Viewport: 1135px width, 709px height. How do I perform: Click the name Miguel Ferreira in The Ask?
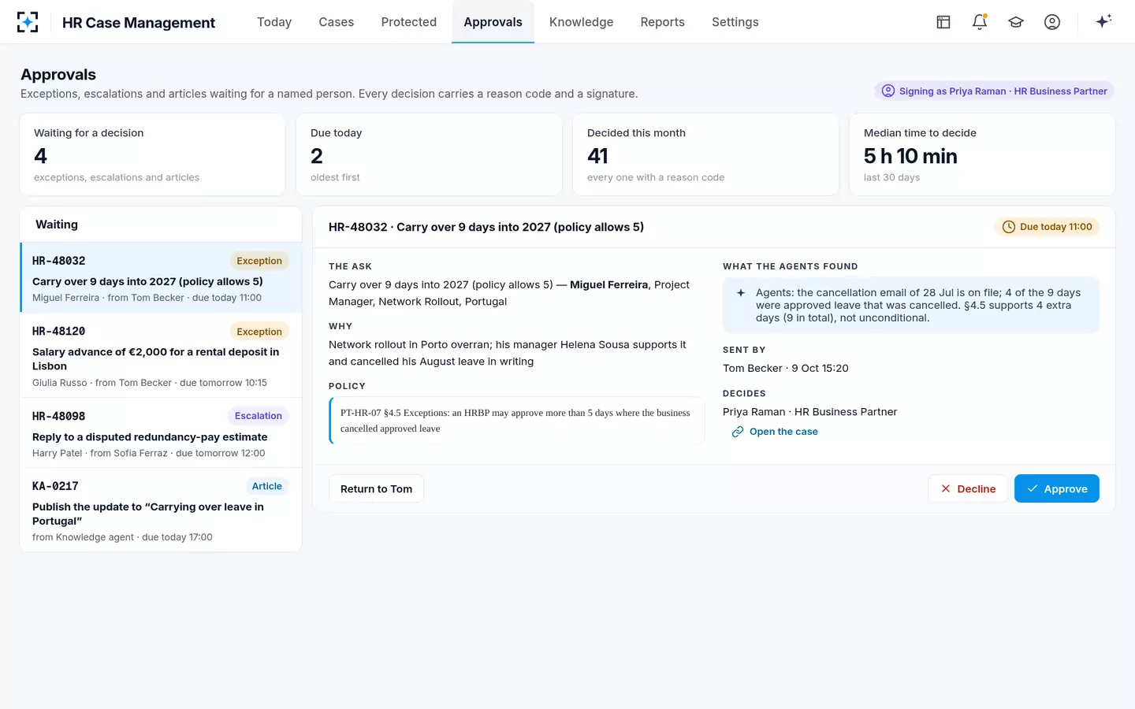click(x=609, y=284)
